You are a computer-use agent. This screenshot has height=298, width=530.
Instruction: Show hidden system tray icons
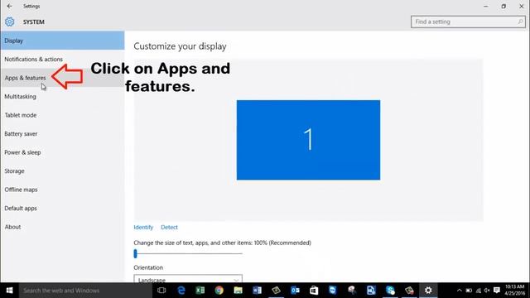click(x=459, y=291)
